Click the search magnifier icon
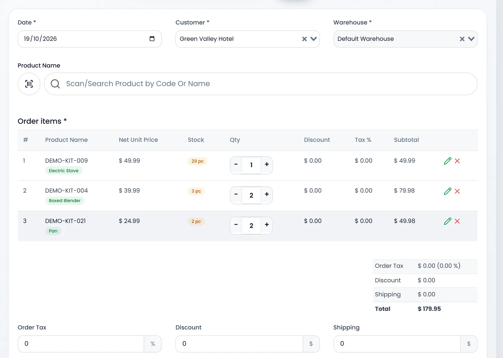503x358 pixels. coord(55,84)
